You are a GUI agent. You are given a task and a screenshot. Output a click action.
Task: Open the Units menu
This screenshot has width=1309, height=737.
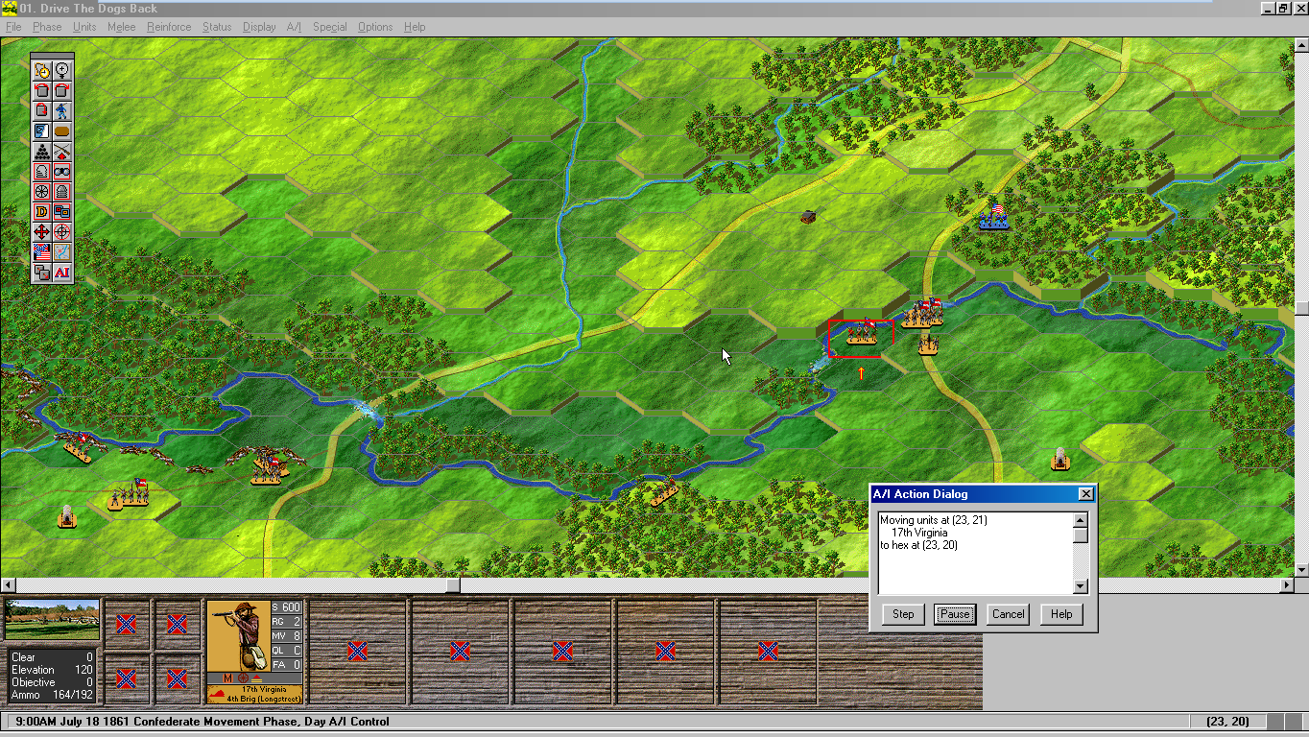point(84,27)
